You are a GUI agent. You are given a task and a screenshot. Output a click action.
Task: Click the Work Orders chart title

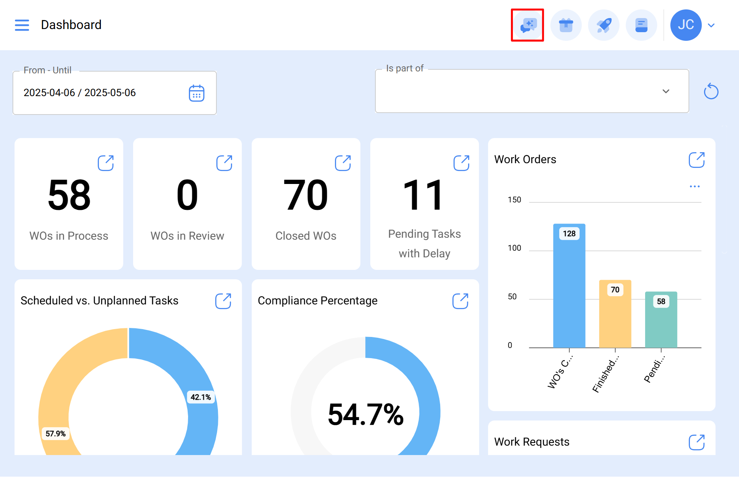click(x=525, y=159)
